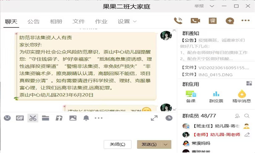This screenshot has width=255, height=153.
Task: Start a video call
Action: coord(195,21)
